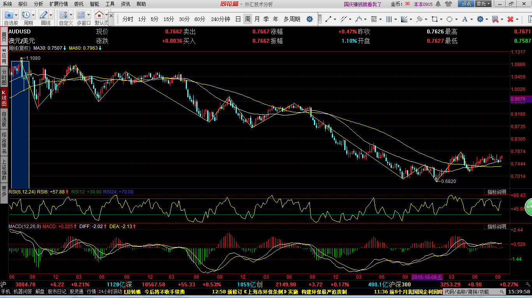Switch chart to 日 daily period

coord(238,19)
